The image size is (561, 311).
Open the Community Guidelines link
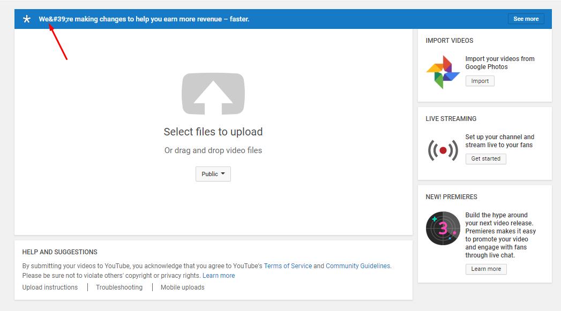pyautogui.click(x=358, y=266)
